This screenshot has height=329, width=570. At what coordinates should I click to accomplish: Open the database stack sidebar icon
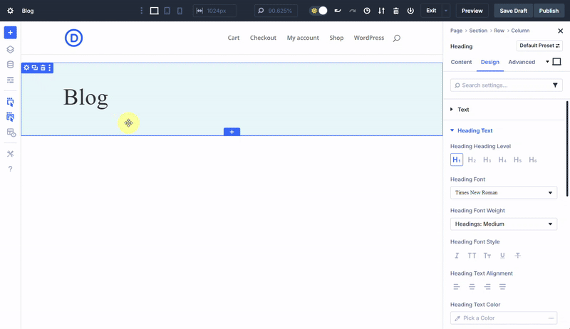(10, 65)
